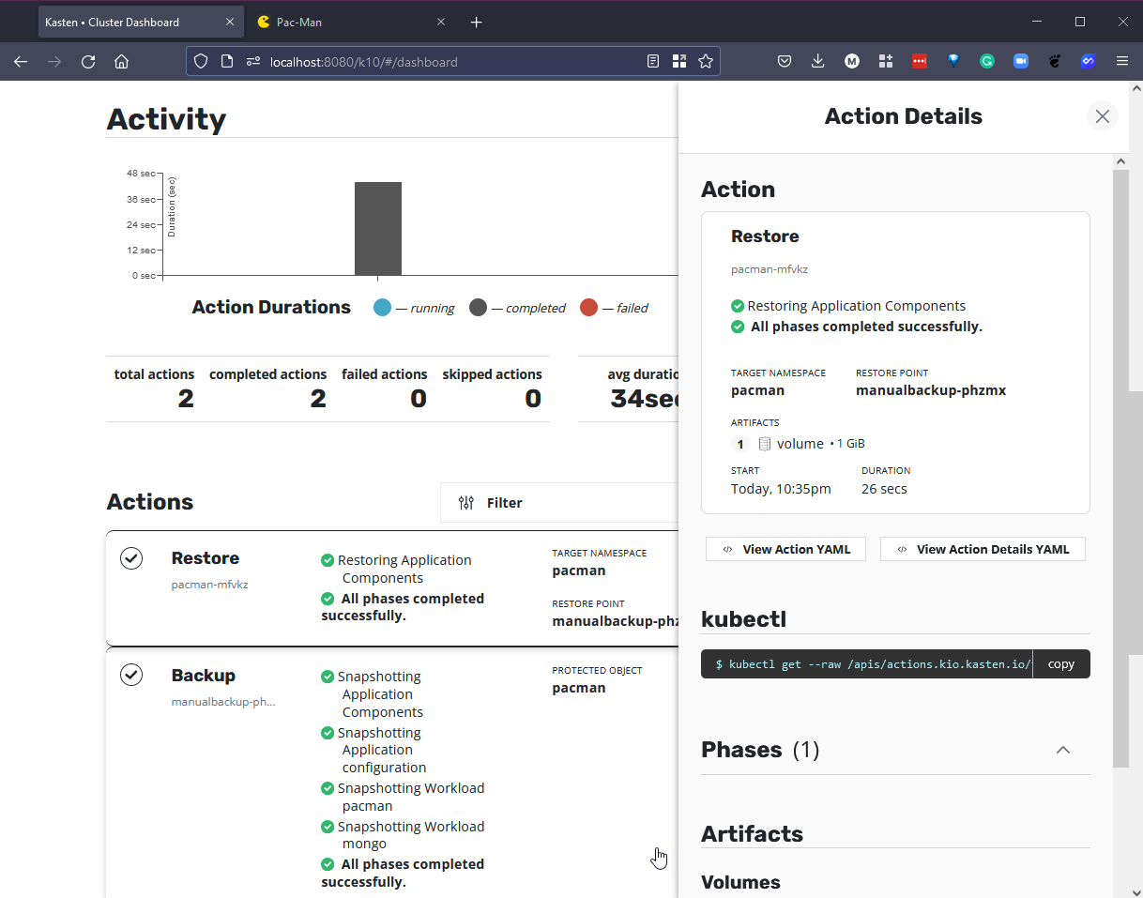Click the Backup action check circle

pyautogui.click(x=131, y=675)
